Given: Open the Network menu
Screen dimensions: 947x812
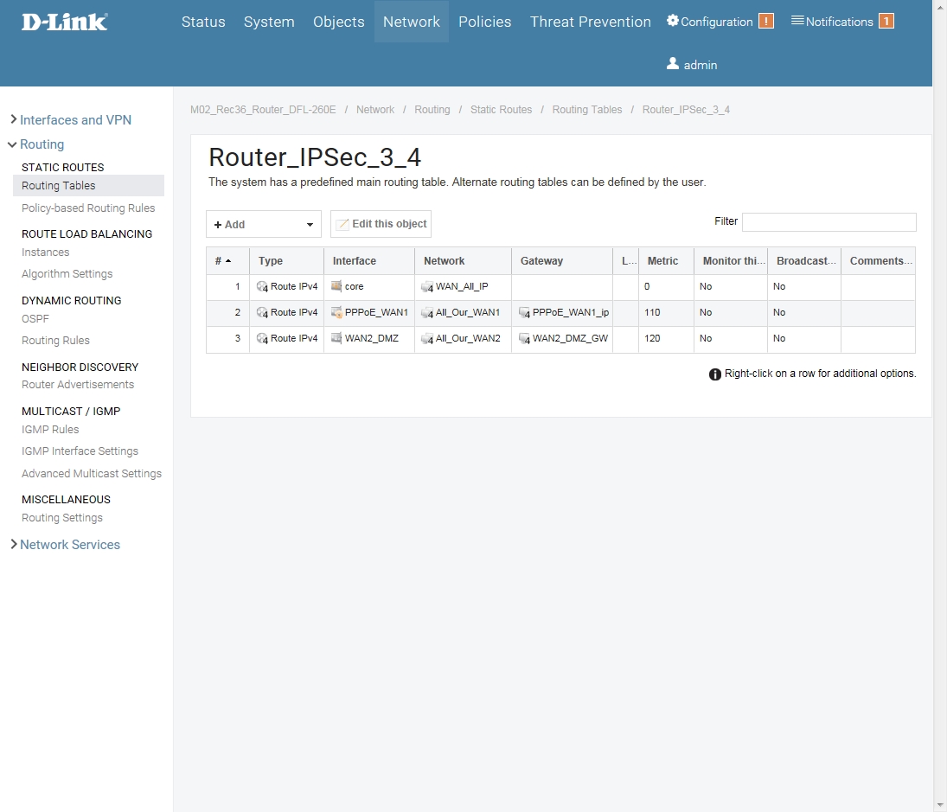Looking at the screenshot, I should tap(412, 22).
